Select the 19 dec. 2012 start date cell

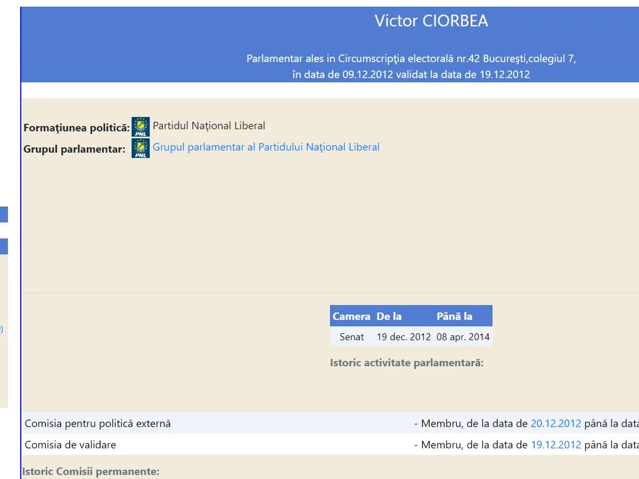pos(404,337)
